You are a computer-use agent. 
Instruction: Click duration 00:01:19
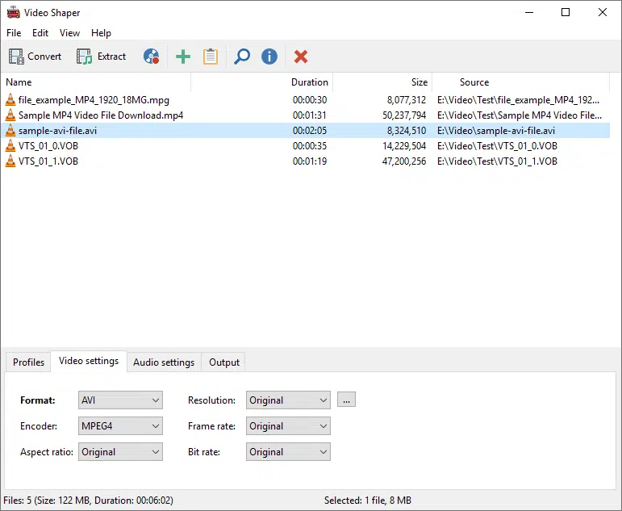click(x=310, y=161)
